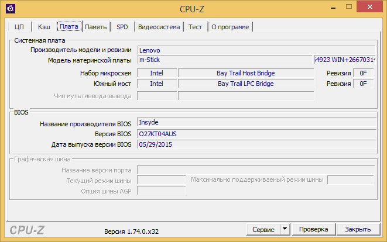Click the Версия 1.74.0.x32 text
This screenshot has height=242, width=387.
click(131, 231)
